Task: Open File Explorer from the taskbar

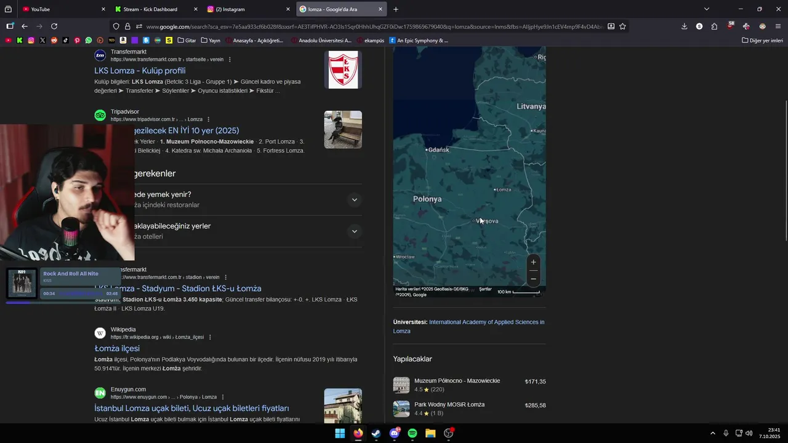Action: pos(430,433)
